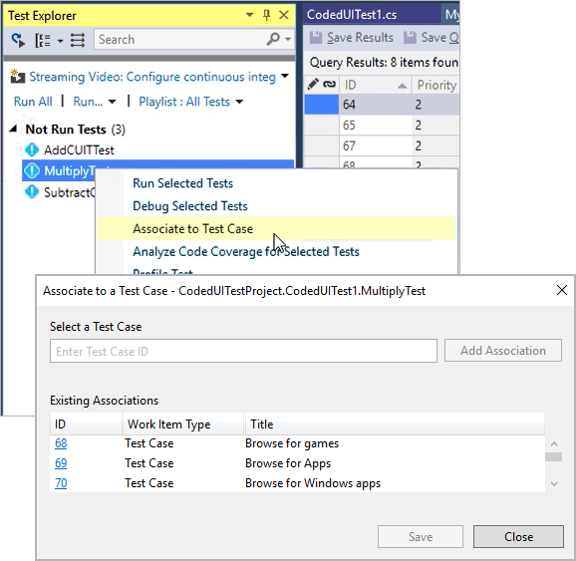This screenshot has height=561, width=576.
Task: Click the not-run icon beside MultiplyTest
Action: [32, 170]
